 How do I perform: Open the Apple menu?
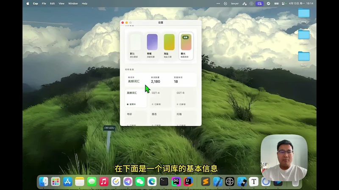28,3
